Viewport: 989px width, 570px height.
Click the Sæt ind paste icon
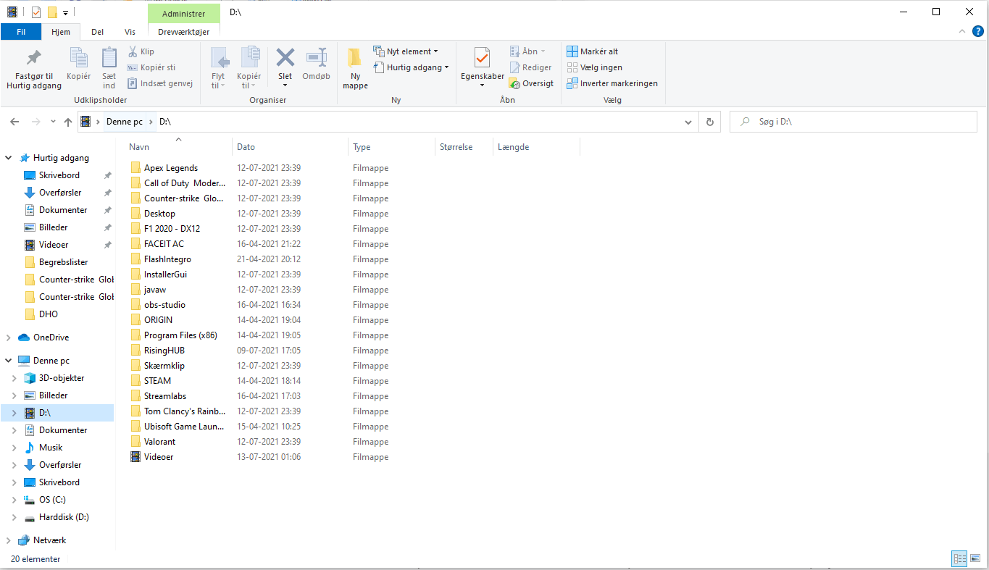[109, 58]
